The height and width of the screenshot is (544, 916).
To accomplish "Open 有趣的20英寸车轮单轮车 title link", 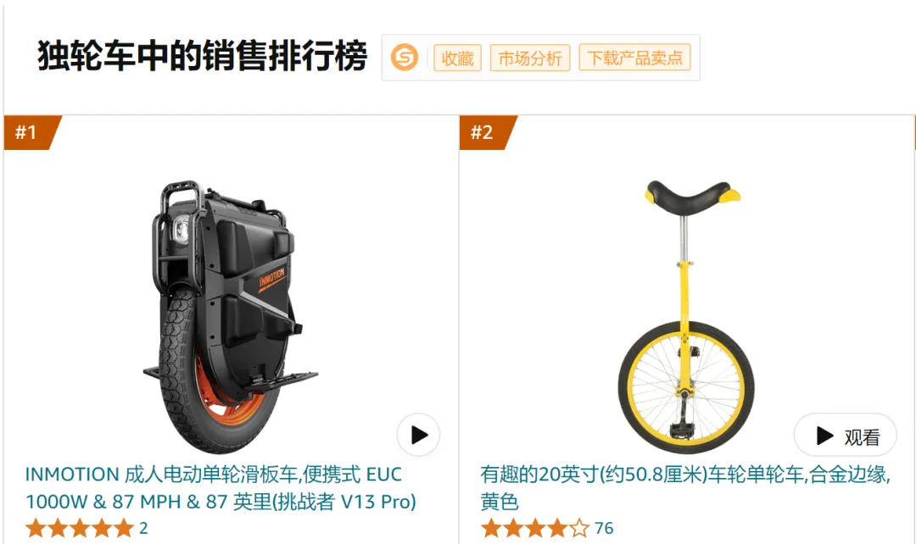I will click(685, 488).
